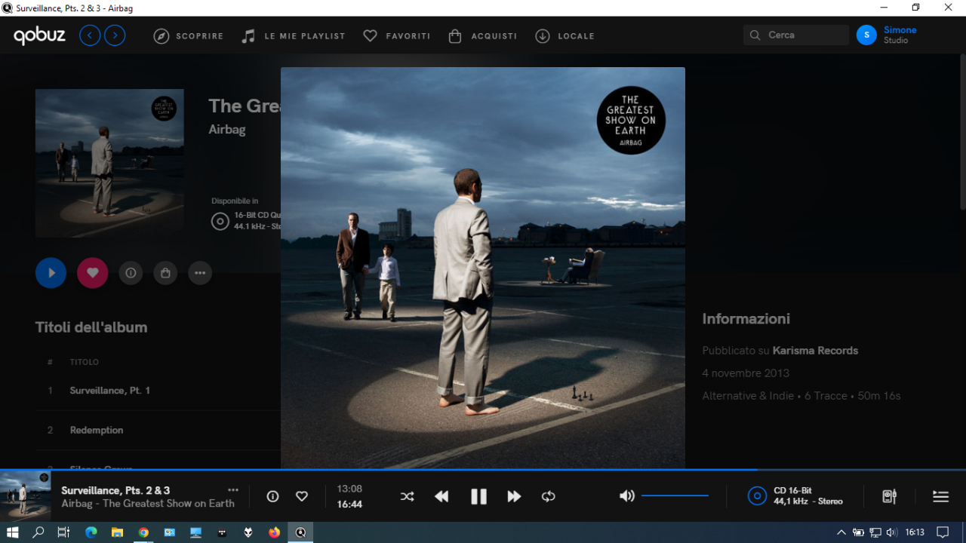Open player track options menu
The width and height of the screenshot is (966, 543).
pyautogui.click(x=233, y=490)
